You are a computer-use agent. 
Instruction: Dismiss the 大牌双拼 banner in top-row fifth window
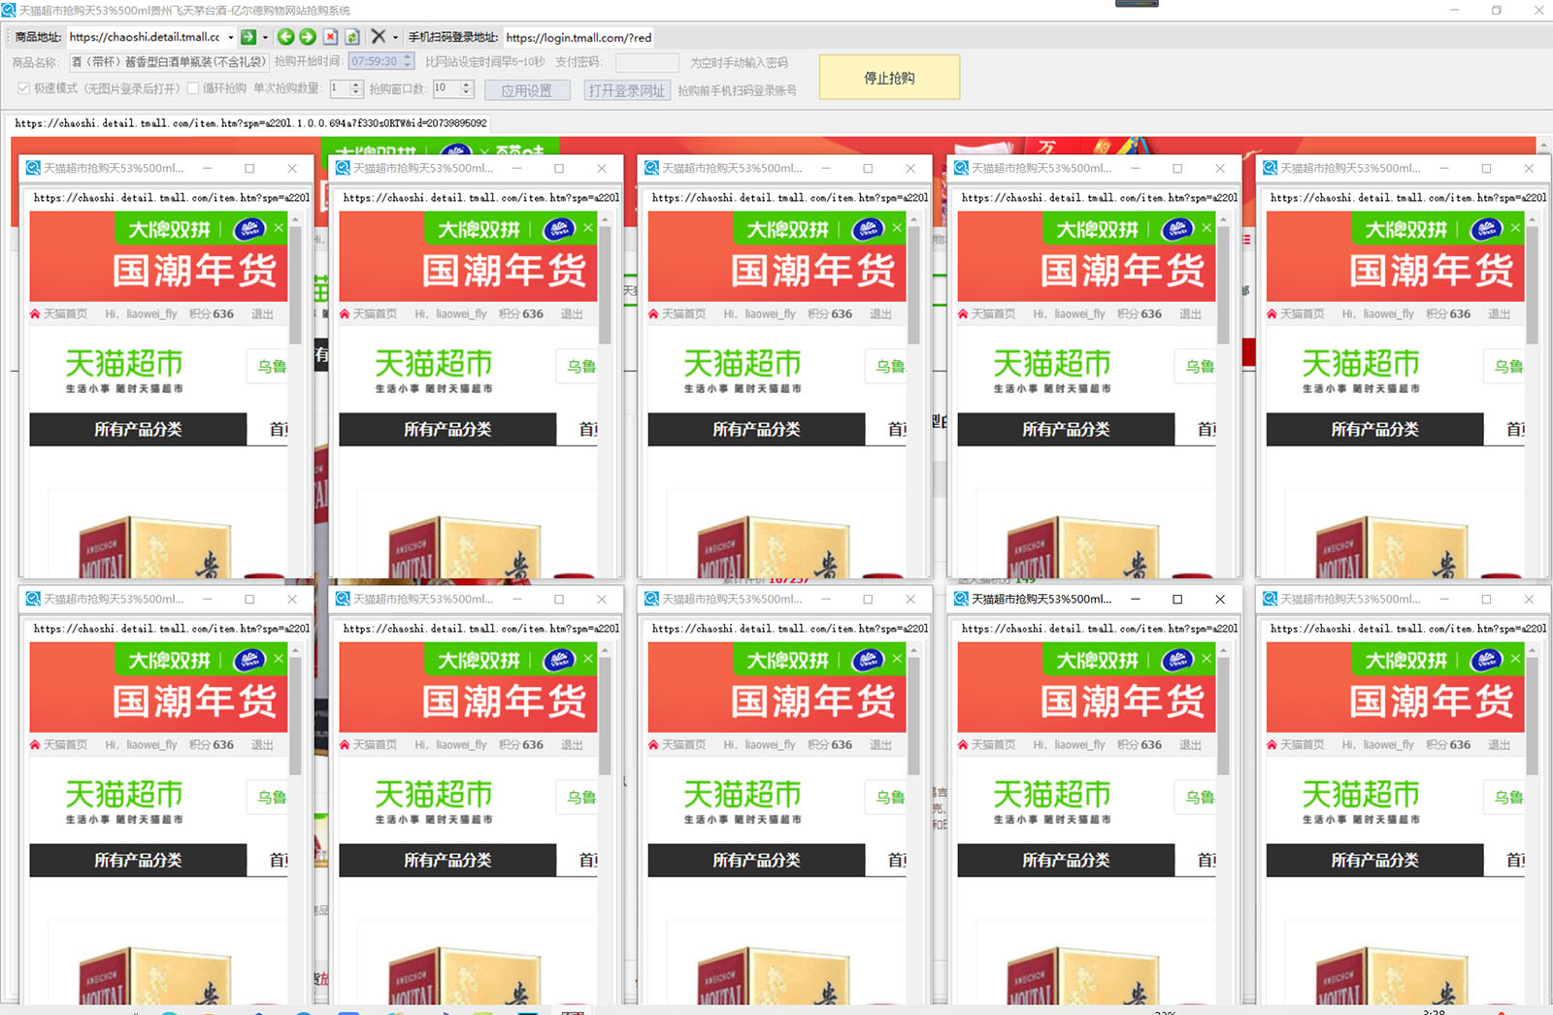1515,228
